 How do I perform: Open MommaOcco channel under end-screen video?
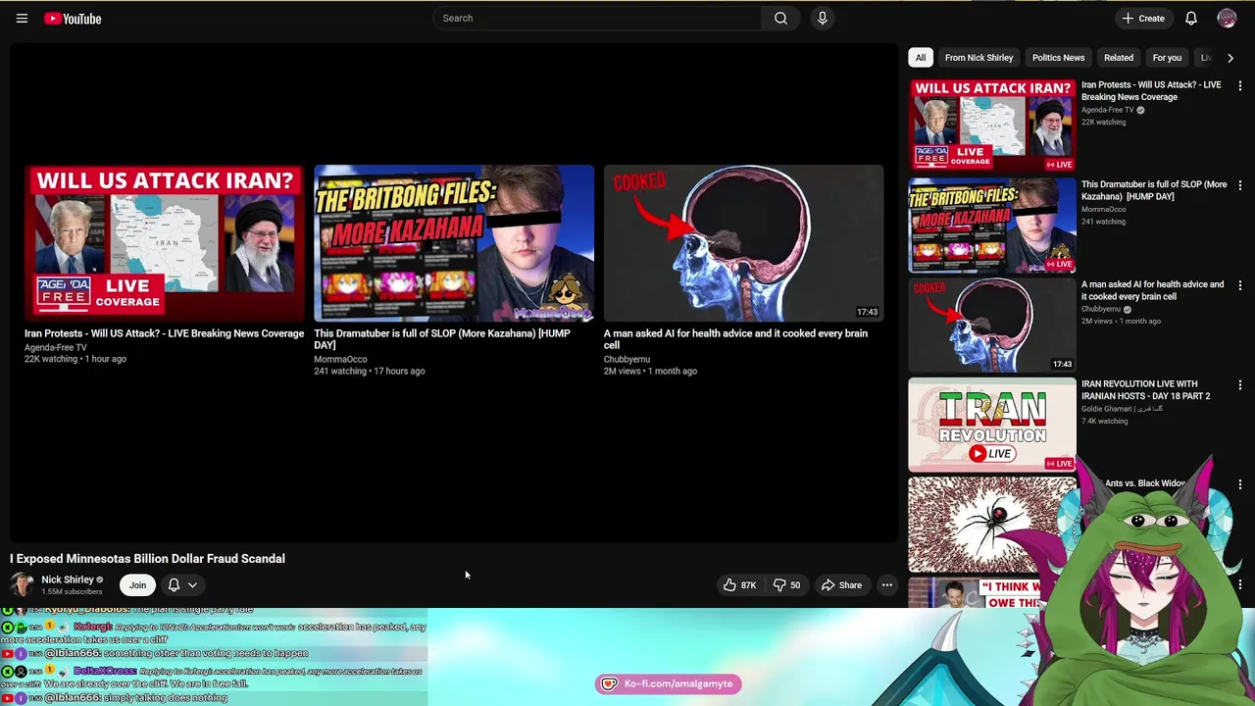(x=340, y=359)
